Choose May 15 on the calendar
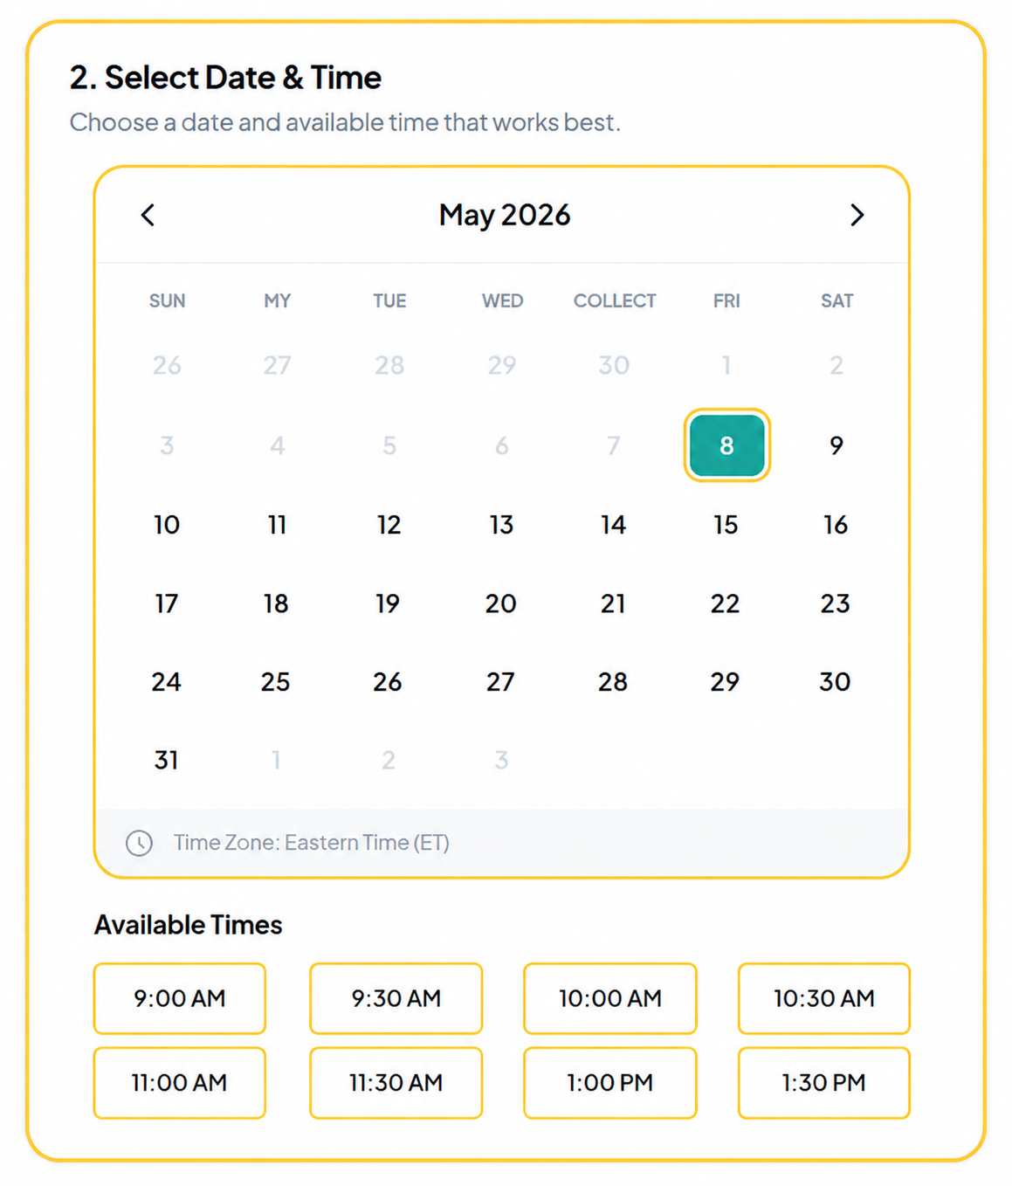 pyautogui.click(x=726, y=525)
